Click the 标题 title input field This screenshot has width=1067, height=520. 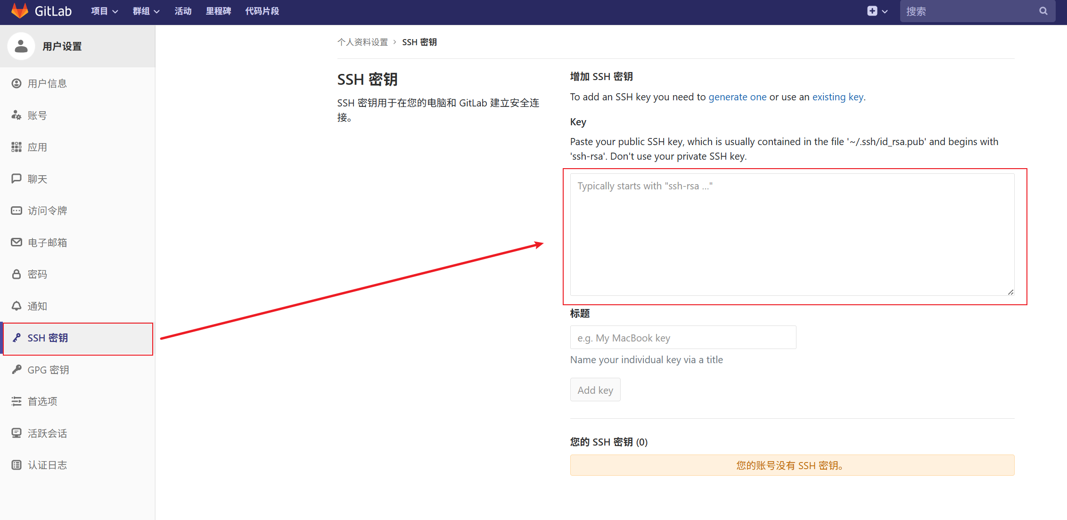click(683, 338)
